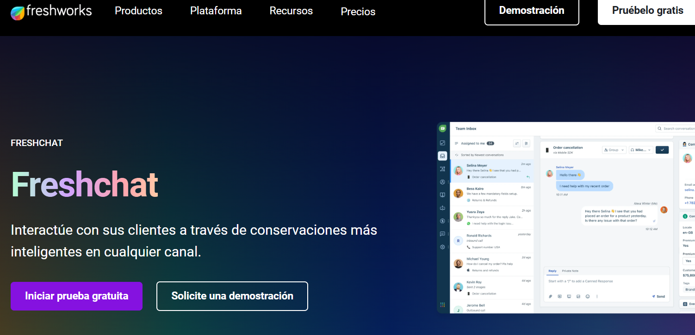Open the Ronald Richards conversation
Viewport: 695px width, 335px height.
pos(492,241)
